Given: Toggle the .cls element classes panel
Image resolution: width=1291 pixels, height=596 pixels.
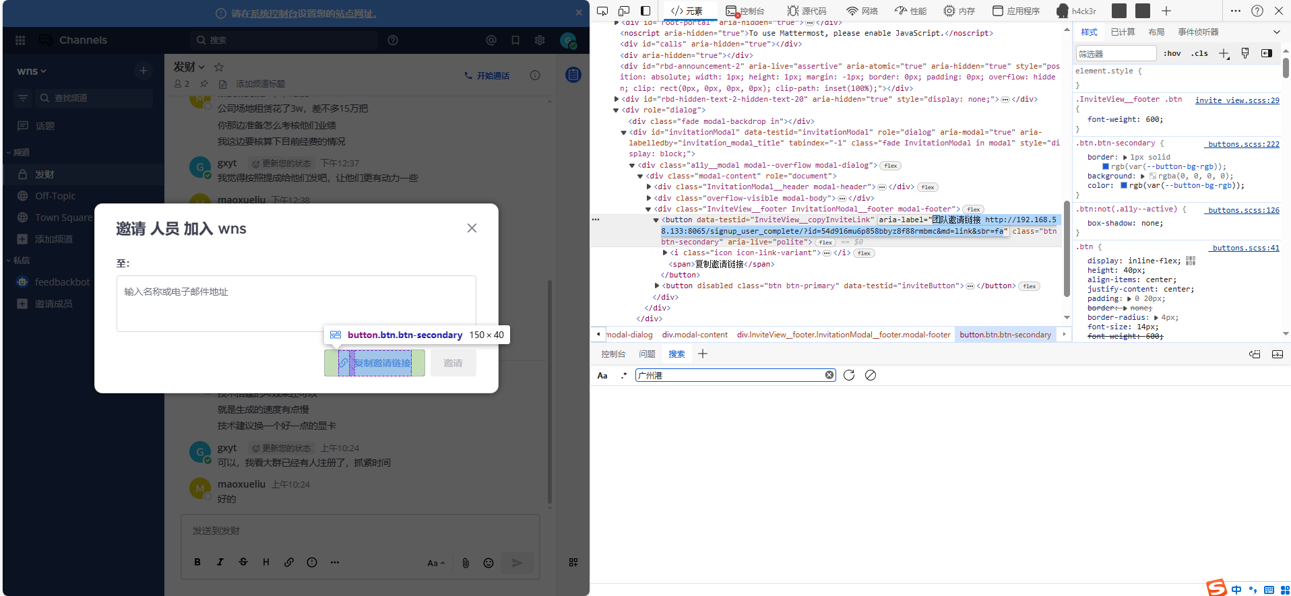Looking at the screenshot, I should [1199, 54].
